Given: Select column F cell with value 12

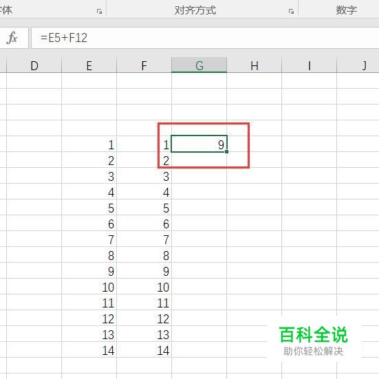Looking at the screenshot, I should [x=144, y=318].
